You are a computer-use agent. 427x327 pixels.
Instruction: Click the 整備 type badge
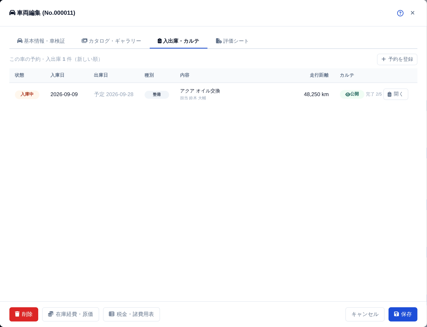157,95
